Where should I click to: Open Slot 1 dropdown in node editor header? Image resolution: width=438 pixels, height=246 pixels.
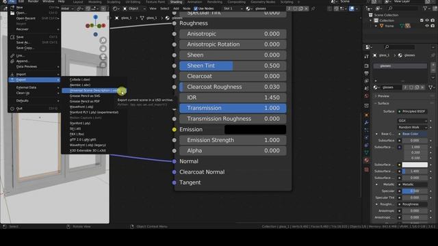click(233, 9)
